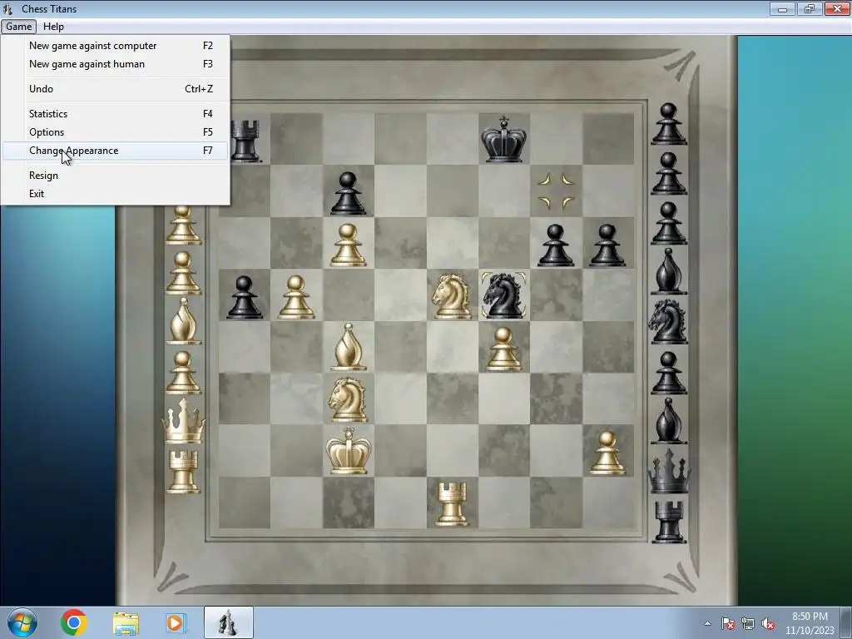
Task: Click the Chess Titans taskbar button
Action: [228, 622]
